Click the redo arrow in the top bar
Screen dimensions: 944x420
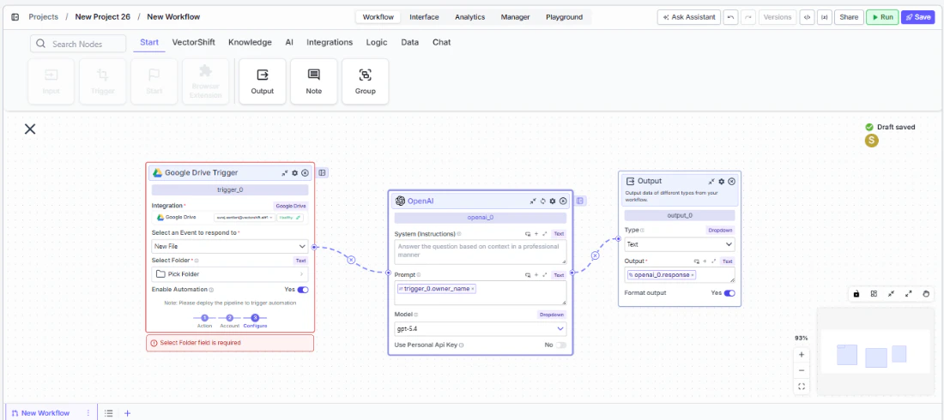coord(748,17)
